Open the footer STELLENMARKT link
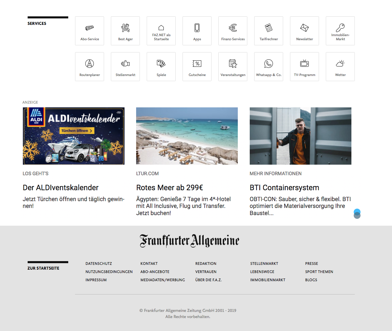 (x=264, y=264)
